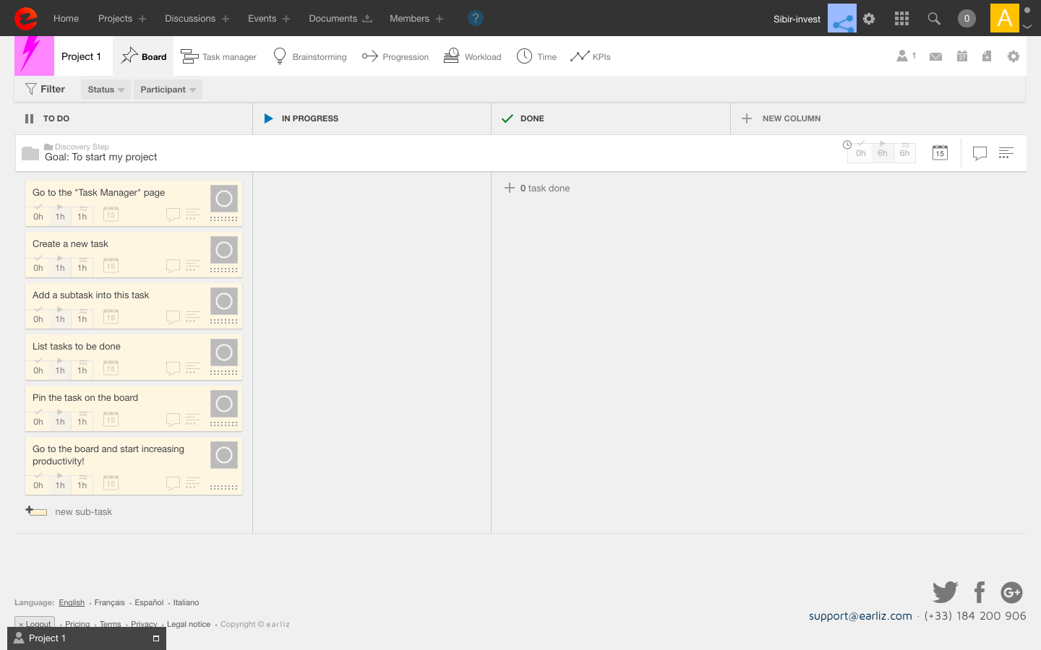This screenshot has width=1041, height=650.
Task: Click the search magnifier icon
Action: 934,19
